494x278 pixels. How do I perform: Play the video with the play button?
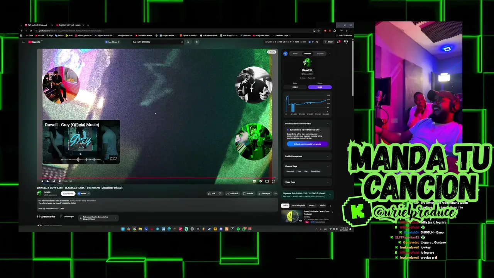pos(48,181)
